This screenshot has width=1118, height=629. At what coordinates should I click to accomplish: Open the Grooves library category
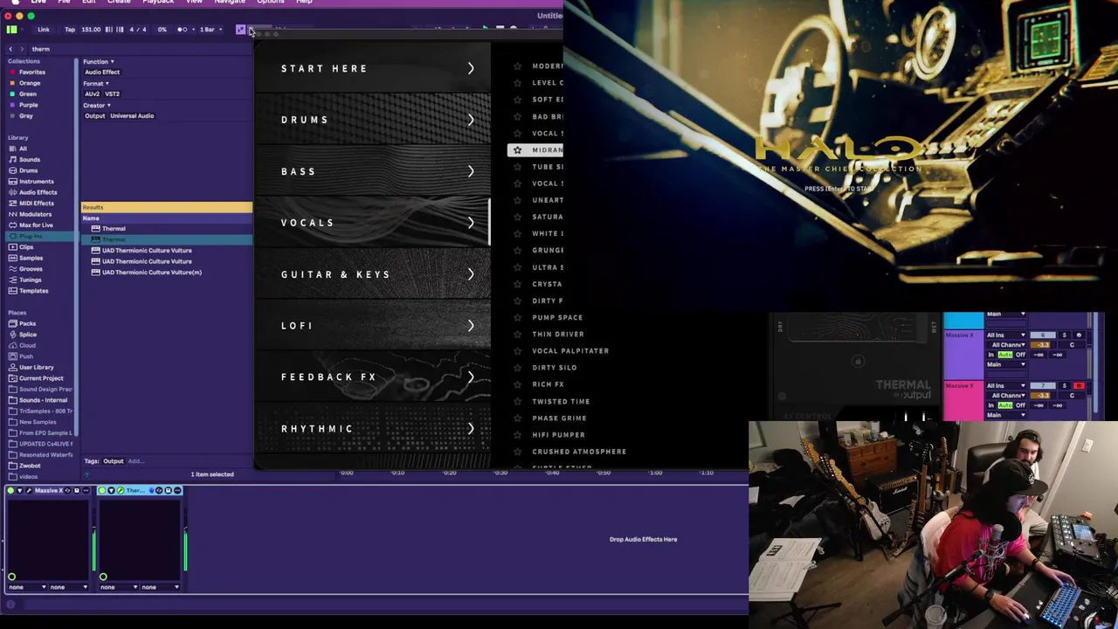tap(31, 269)
